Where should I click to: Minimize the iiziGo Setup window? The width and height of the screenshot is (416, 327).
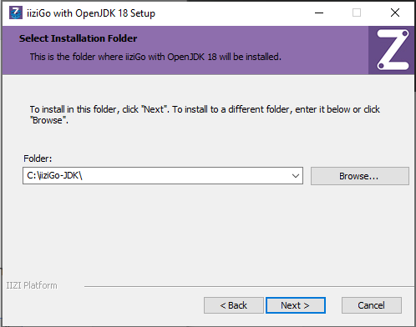click(319, 13)
